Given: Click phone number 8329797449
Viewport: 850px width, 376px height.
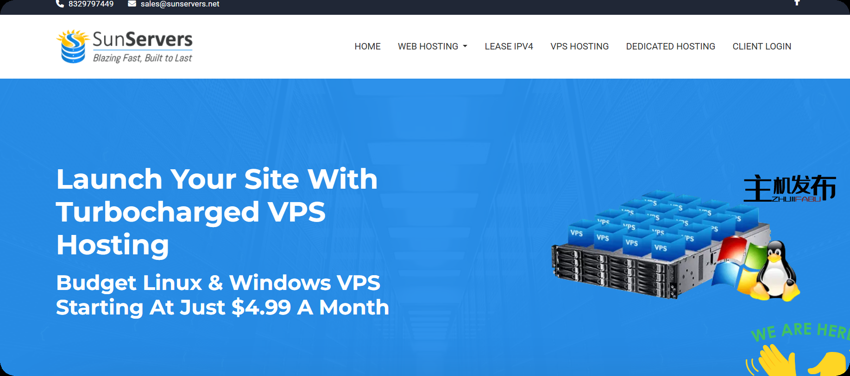Looking at the screenshot, I should pyautogui.click(x=91, y=4).
